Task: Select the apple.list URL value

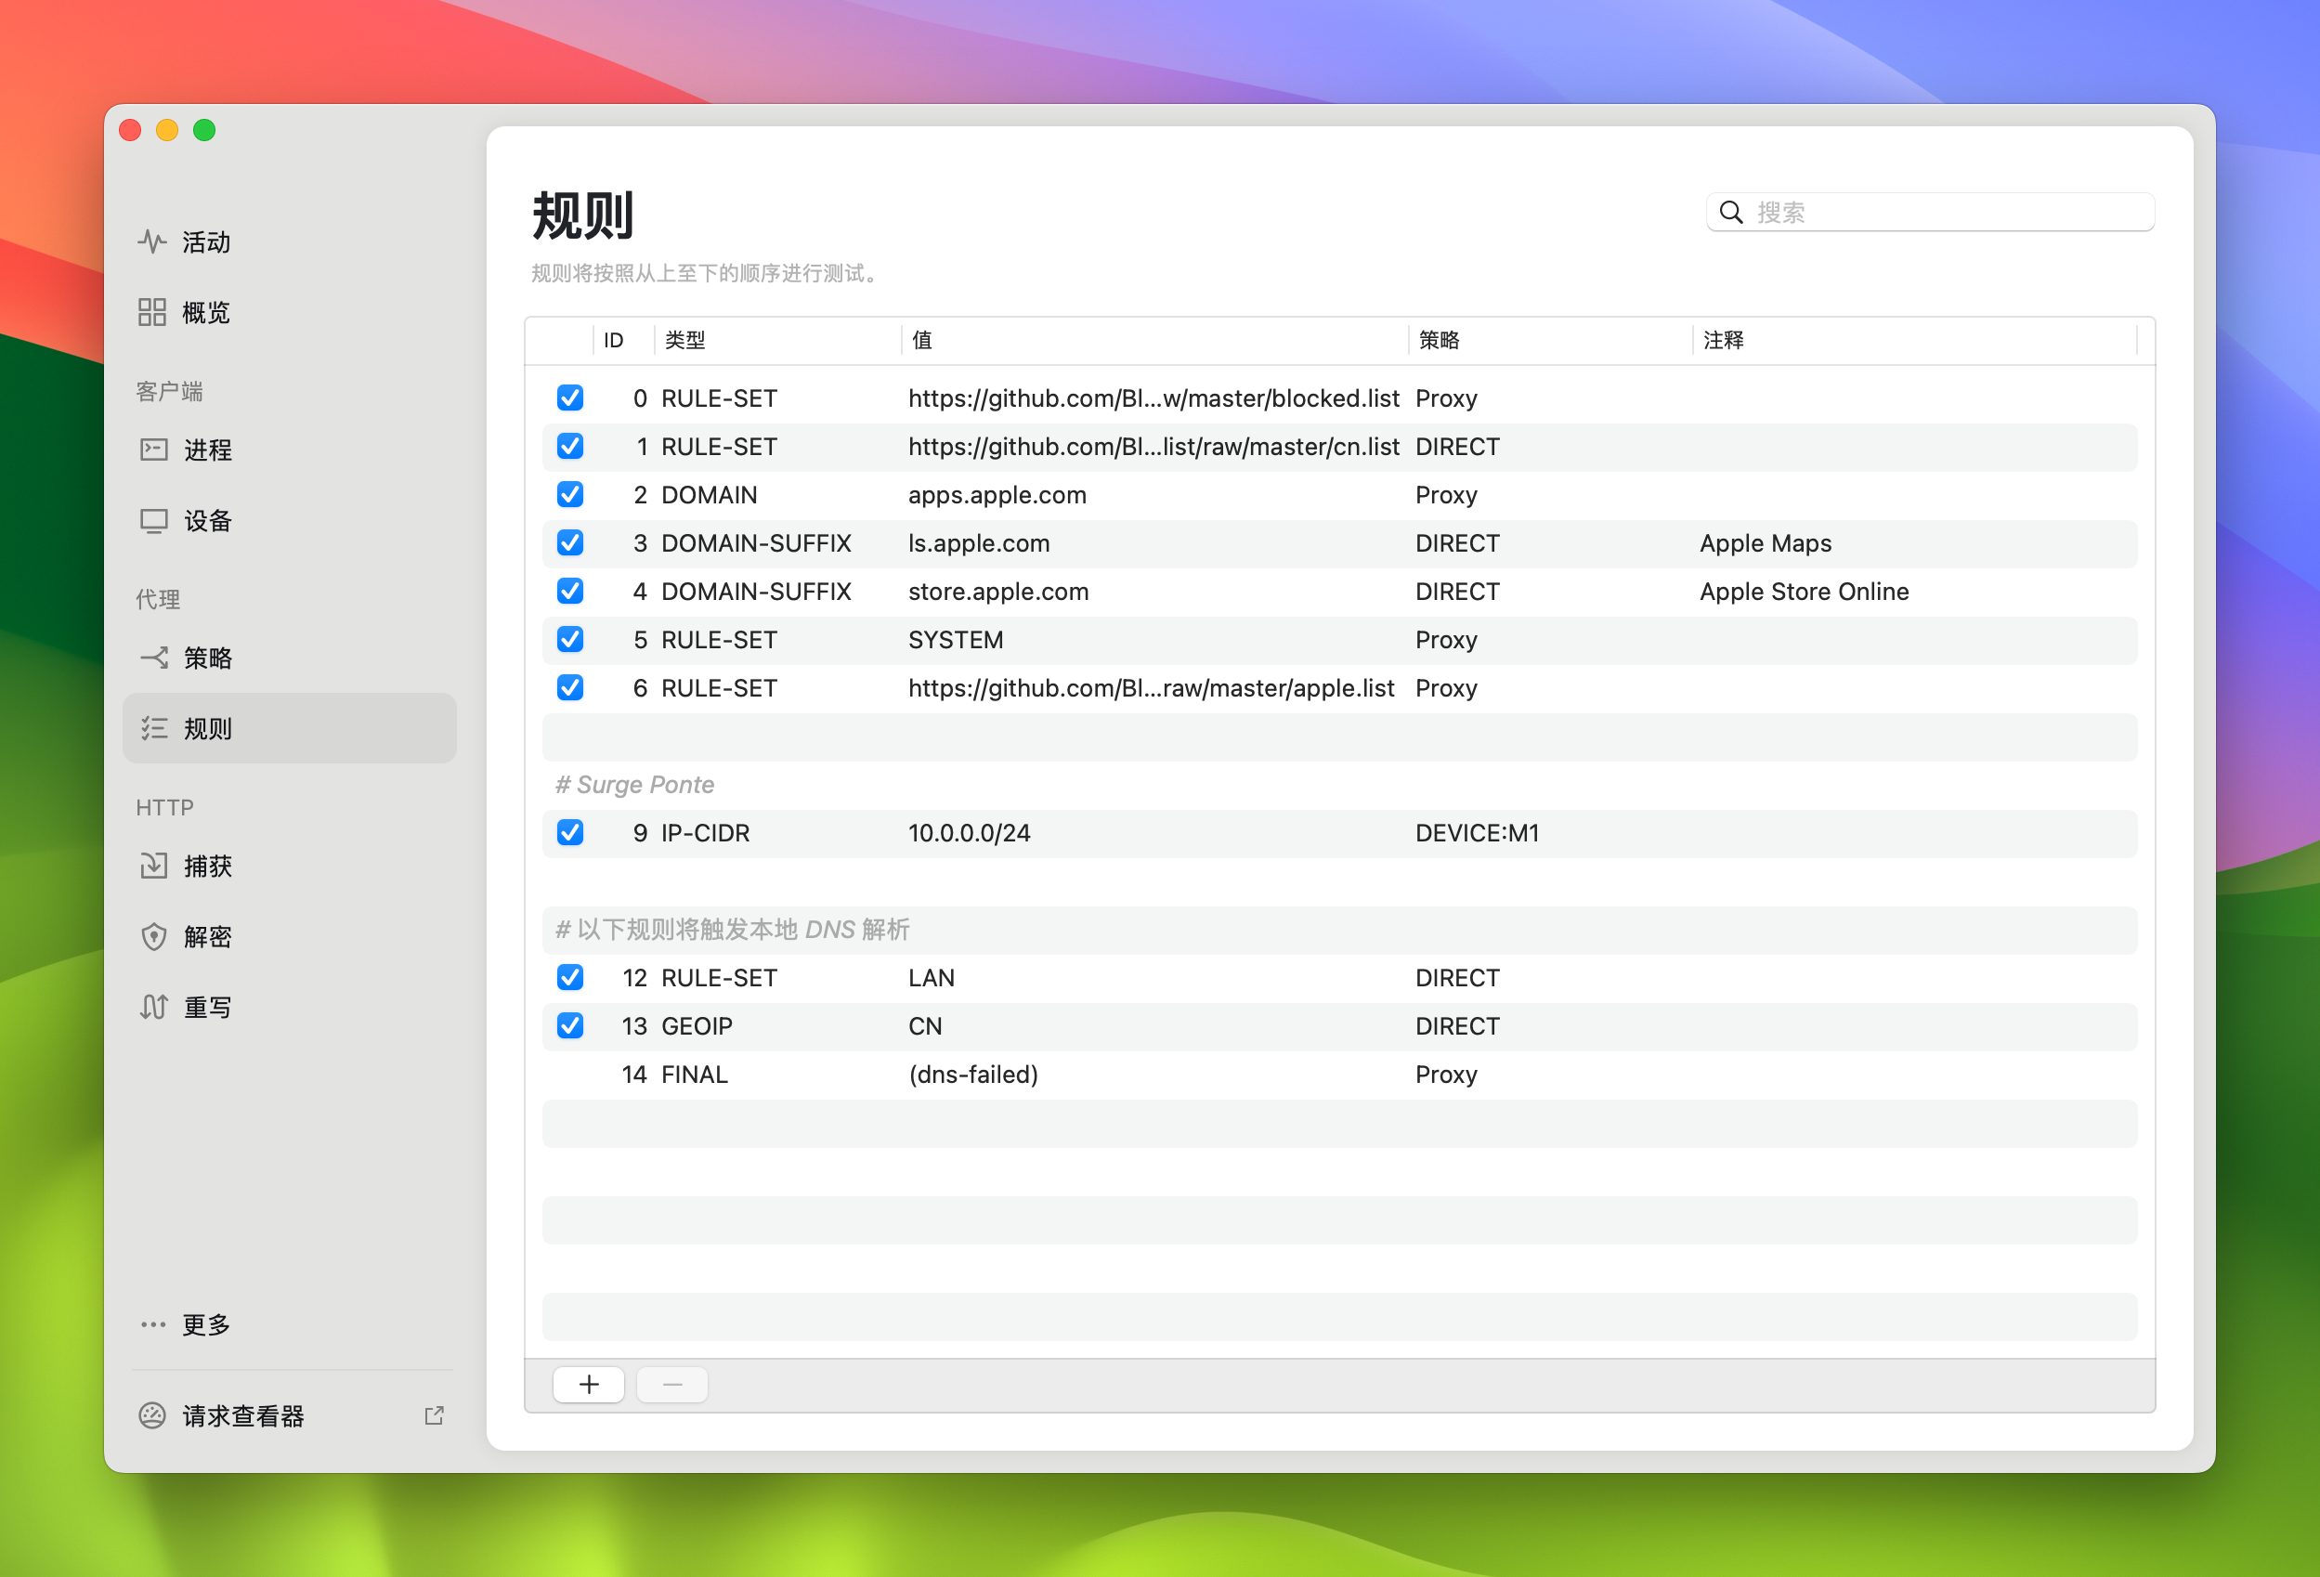Action: [1151, 687]
